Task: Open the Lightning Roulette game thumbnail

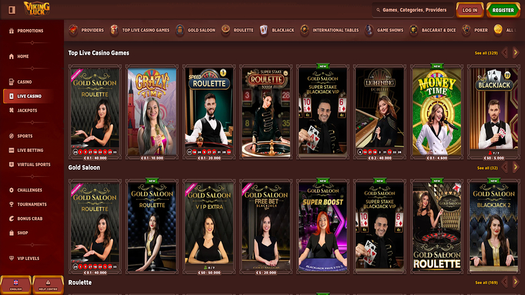Action: pyautogui.click(x=380, y=112)
